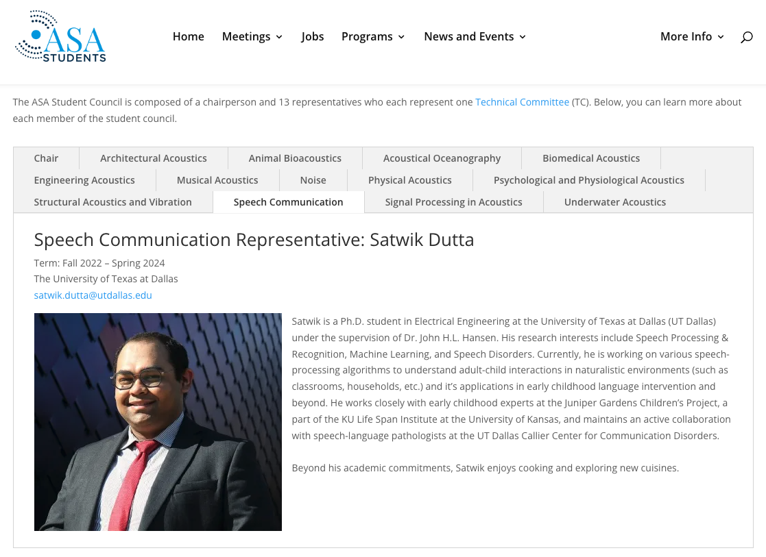Click the ASA Students logo
Screen dimensions: 766x557
pyautogui.click(x=60, y=36)
